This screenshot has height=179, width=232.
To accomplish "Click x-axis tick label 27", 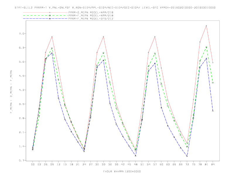I will [91, 164].
